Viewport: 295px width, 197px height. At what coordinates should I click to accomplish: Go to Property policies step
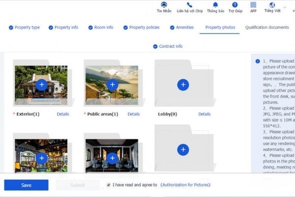pos(144,28)
